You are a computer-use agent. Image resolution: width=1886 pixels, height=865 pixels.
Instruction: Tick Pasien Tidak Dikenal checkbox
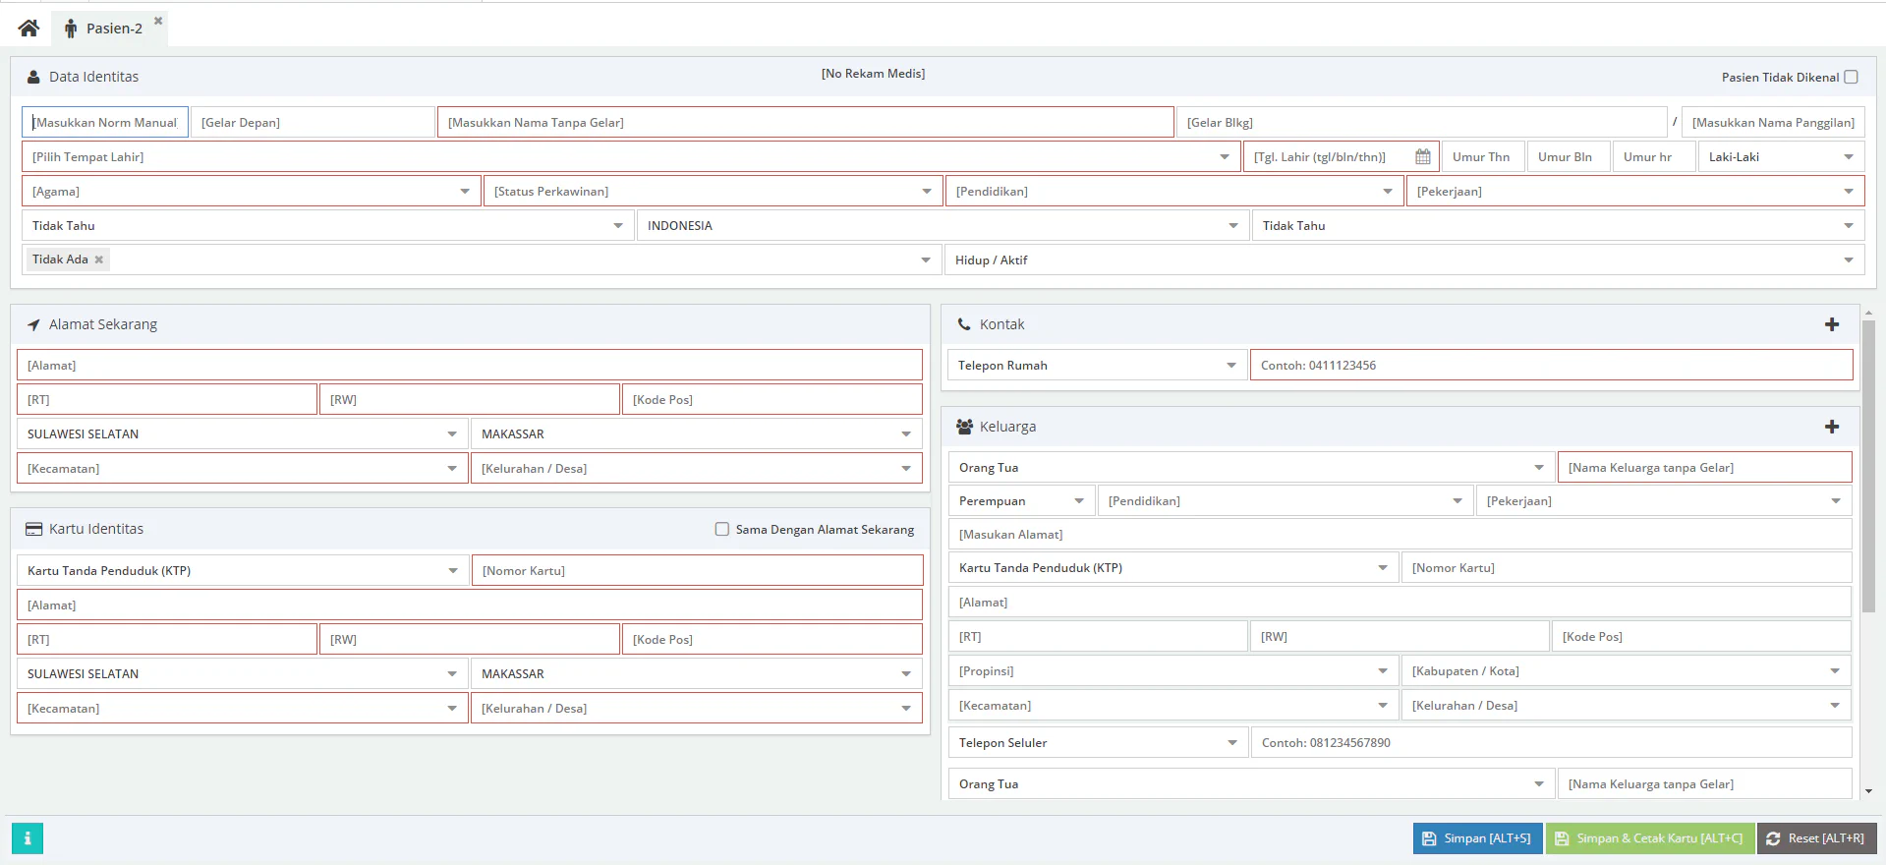pyautogui.click(x=1851, y=77)
